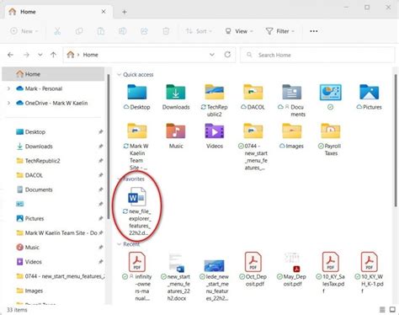
Task: Go up one folder level arrow
Action: click(53, 55)
